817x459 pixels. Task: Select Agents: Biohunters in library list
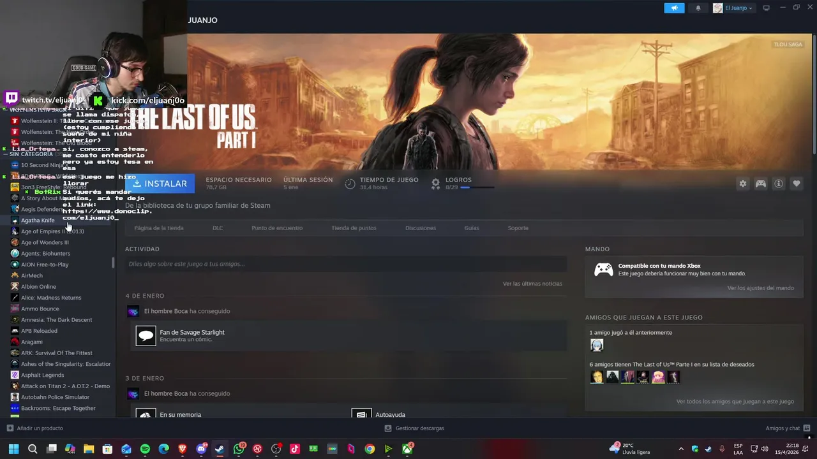coord(45,254)
